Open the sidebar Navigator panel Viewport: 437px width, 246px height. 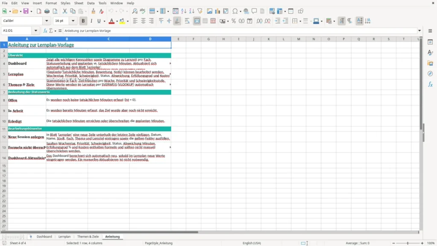pyautogui.click(x=430, y=74)
